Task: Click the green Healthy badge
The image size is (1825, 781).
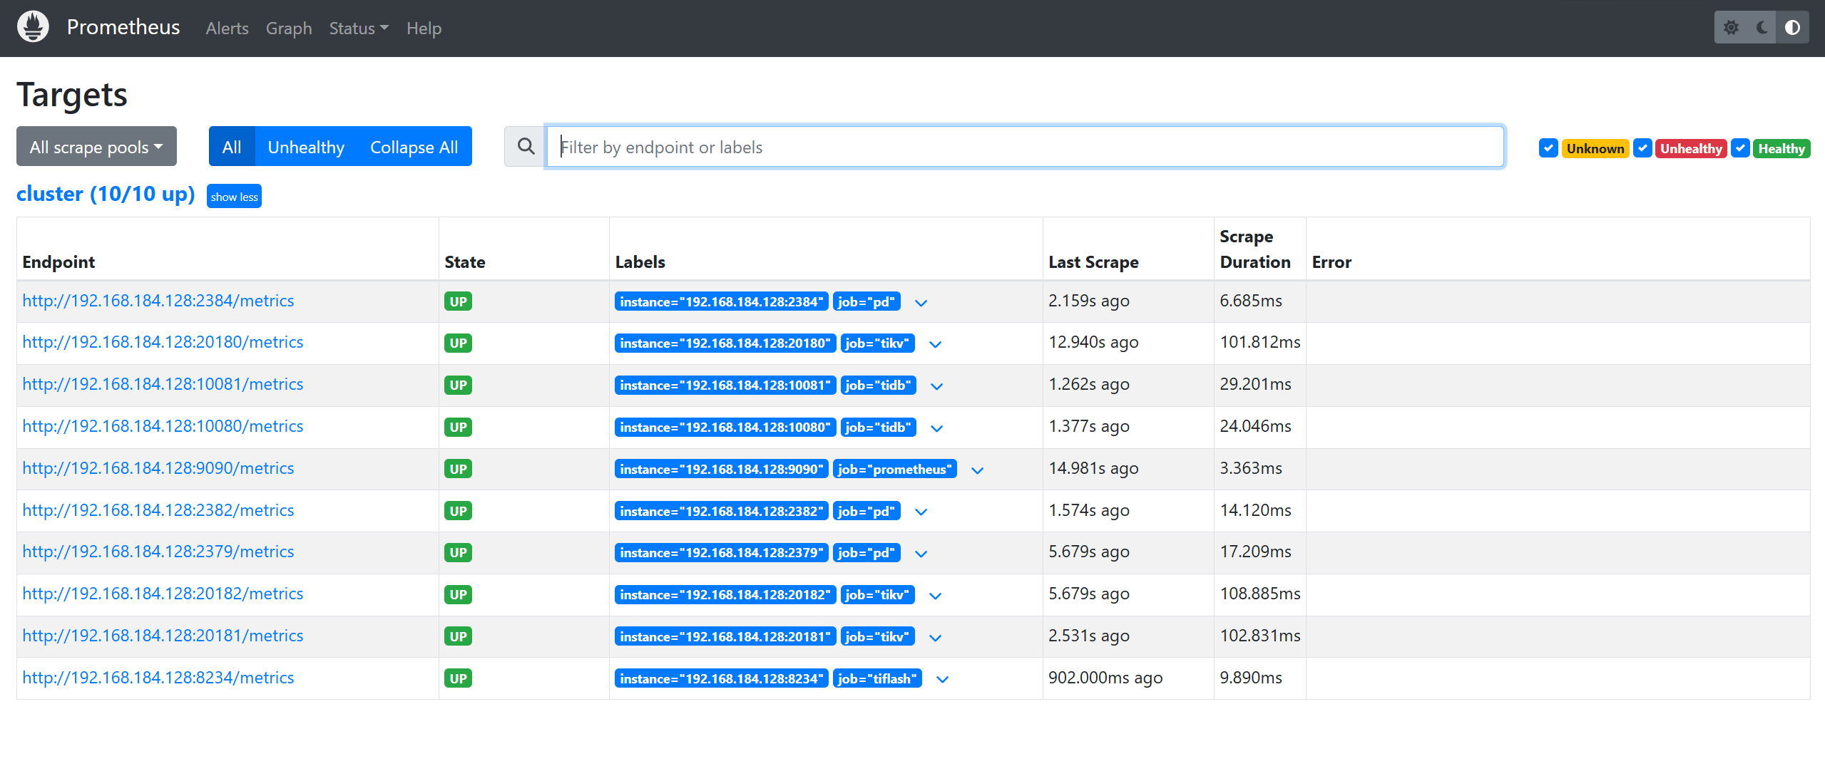Action: 1781,148
